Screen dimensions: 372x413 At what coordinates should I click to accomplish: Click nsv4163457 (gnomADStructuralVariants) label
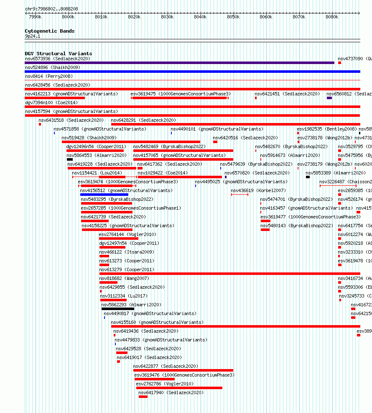point(306,208)
